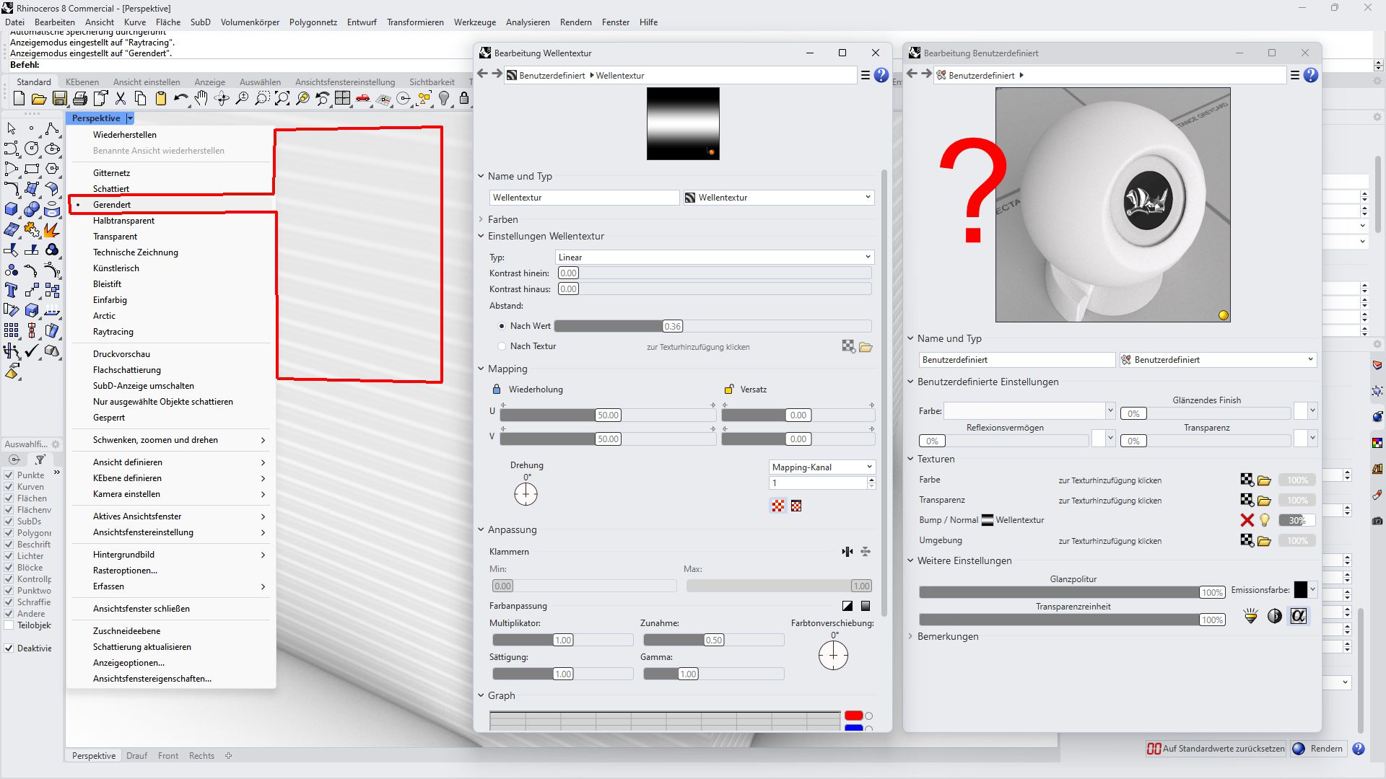Select the Pan hand tool

click(201, 99)
